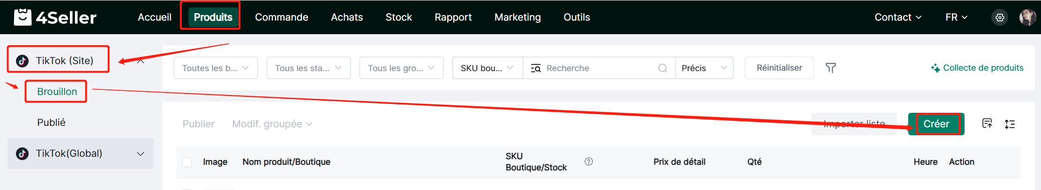Open the row height settings icon
This screenshot has height=190, width=1041.
point(1010,124)
